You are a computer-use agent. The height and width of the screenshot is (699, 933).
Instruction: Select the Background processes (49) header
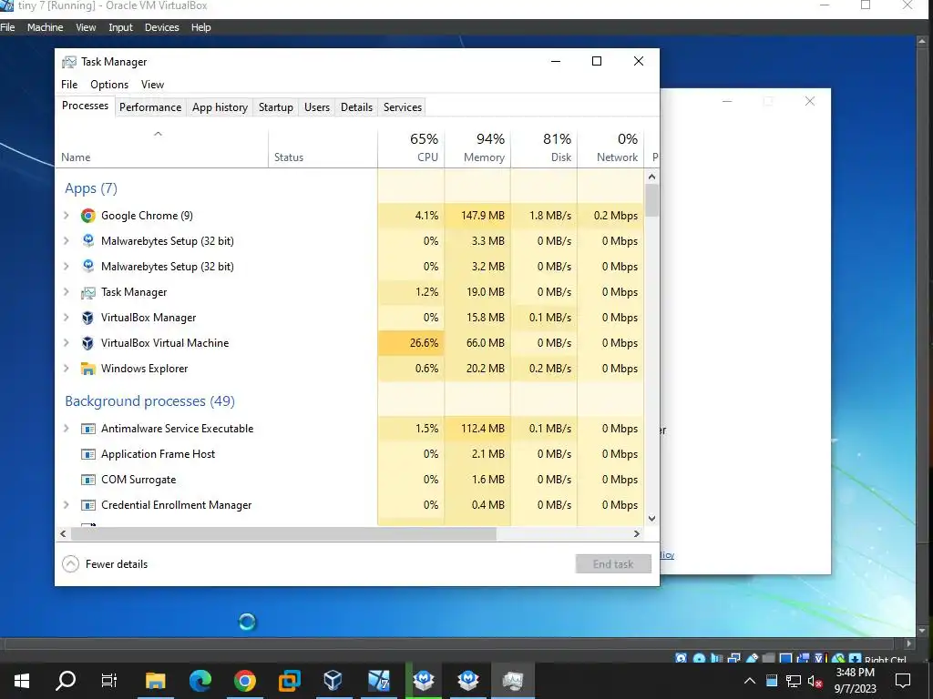(150, 401)
